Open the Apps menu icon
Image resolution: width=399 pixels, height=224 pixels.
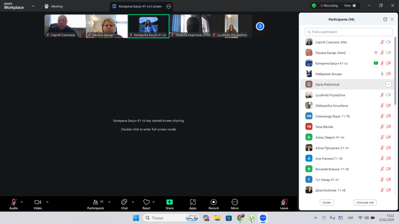pyautogui.click(x=193, y=202)
